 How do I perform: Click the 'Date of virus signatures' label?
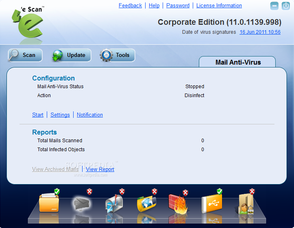pyautogui.click(x=209, y=32)
